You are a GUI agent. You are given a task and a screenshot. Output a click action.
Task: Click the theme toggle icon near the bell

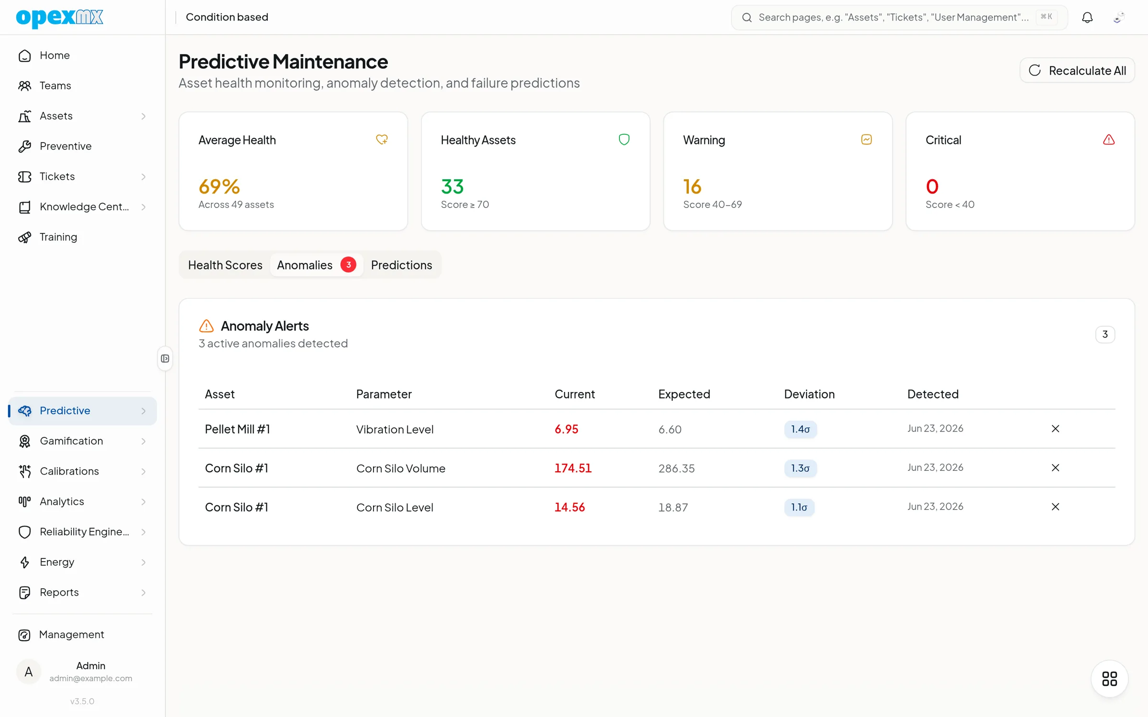1118,18
